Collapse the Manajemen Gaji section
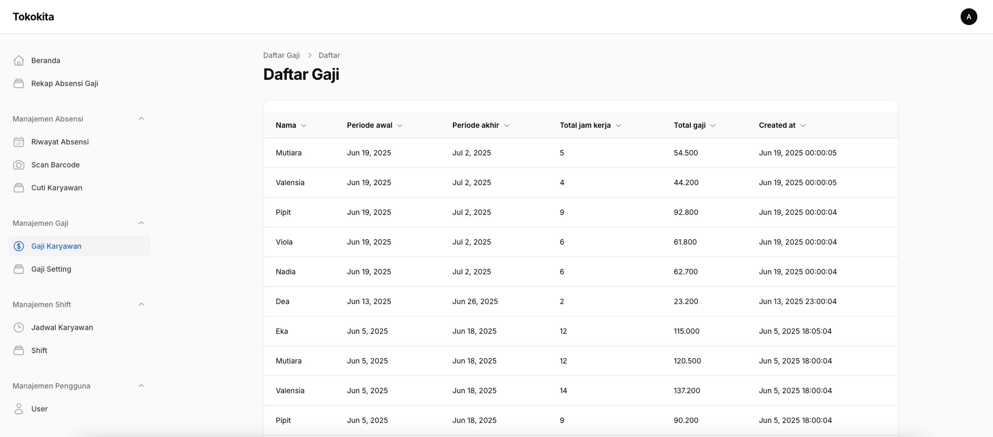993x437 pixels. tap(141, 223)
